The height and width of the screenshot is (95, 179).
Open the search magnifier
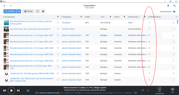pos(175,6)
